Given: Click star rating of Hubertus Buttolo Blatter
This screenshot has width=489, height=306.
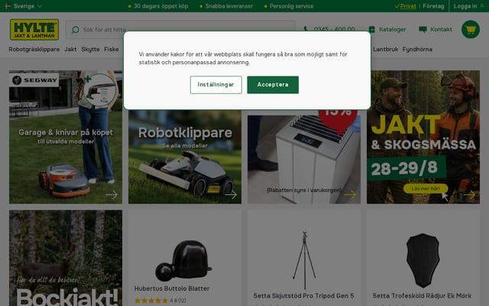Looking at the screenshot, I should (151, 301).
